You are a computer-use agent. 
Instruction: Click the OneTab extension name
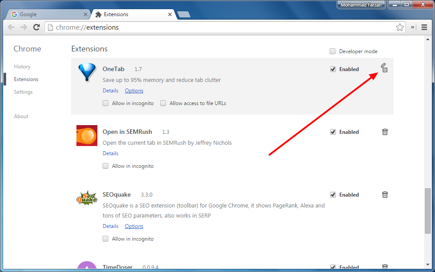pyautogui.click(x=114, y=69)
